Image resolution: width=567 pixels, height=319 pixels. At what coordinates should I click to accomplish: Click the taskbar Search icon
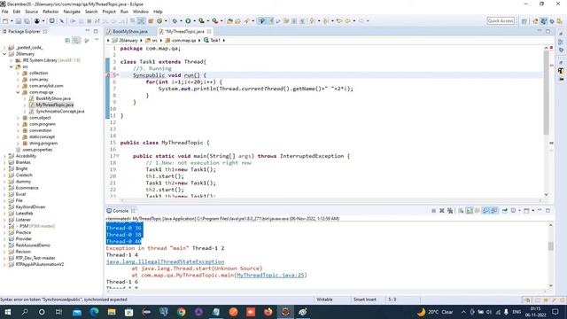point(25,312)
